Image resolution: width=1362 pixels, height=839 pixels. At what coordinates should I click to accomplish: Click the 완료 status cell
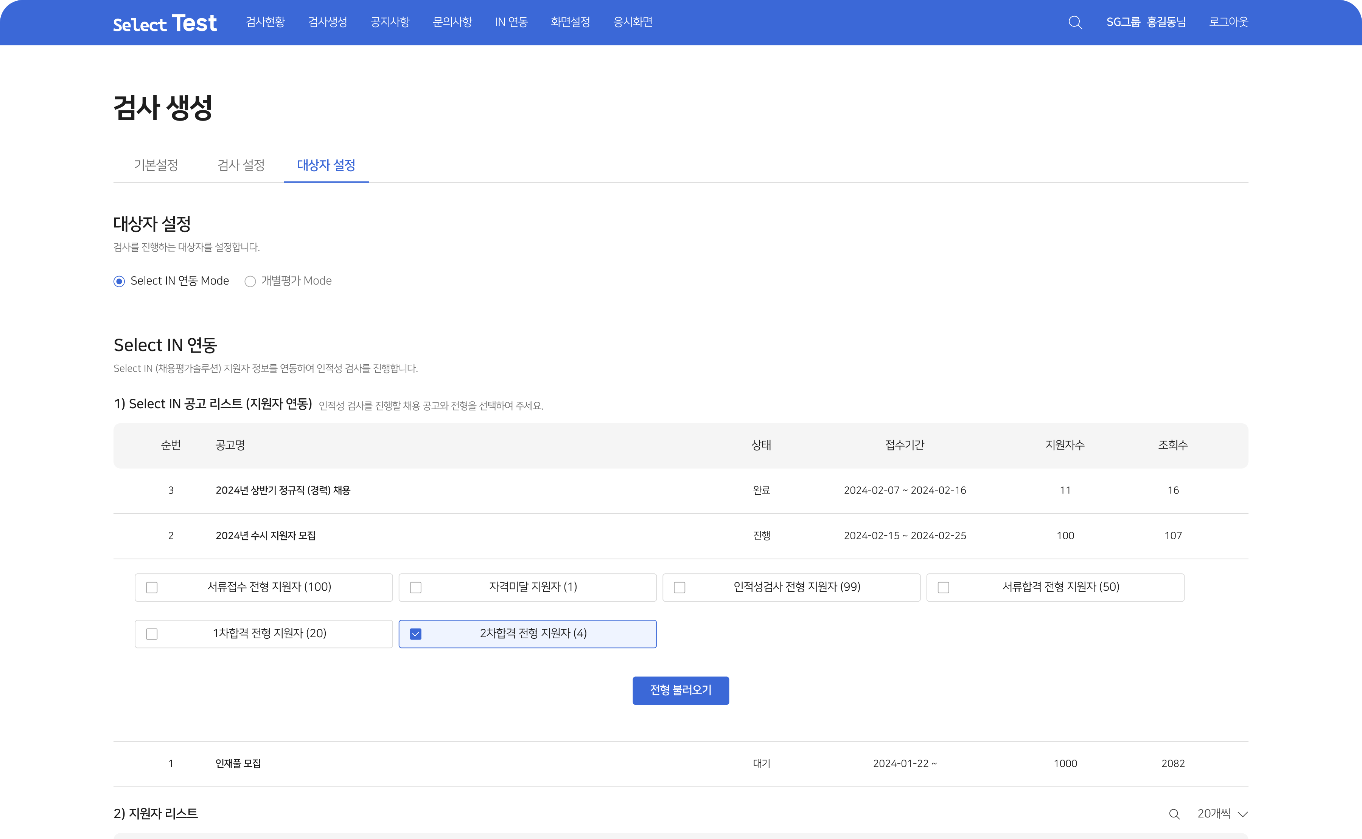[x=761, y=491]
